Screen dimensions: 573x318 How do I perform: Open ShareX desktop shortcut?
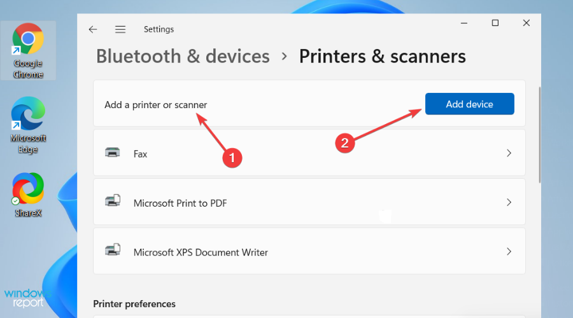(x=28, y=195)
